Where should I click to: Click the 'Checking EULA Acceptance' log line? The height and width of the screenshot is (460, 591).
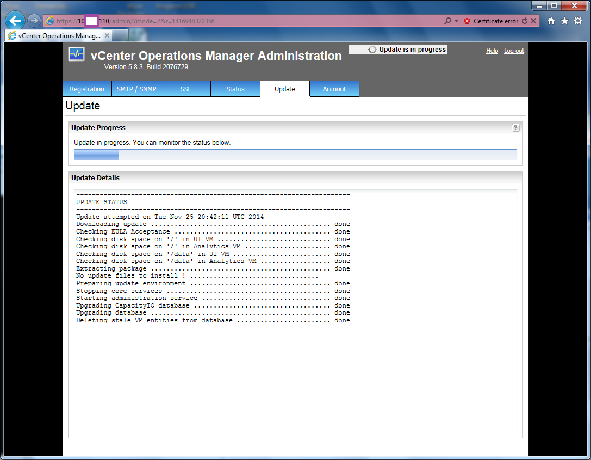tap(213, 231)
